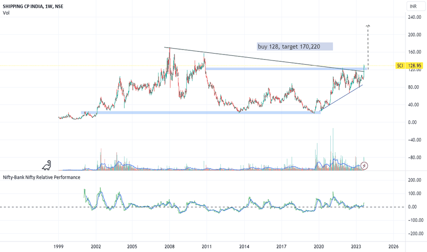Click the Vol indicator label

click(6, 13)
